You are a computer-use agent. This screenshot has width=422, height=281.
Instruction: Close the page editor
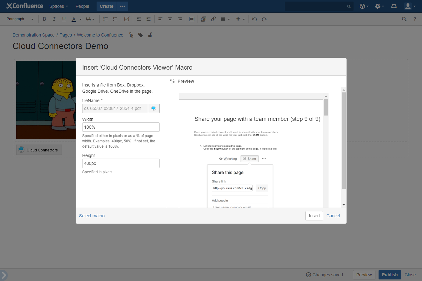(x=410, y=275)
